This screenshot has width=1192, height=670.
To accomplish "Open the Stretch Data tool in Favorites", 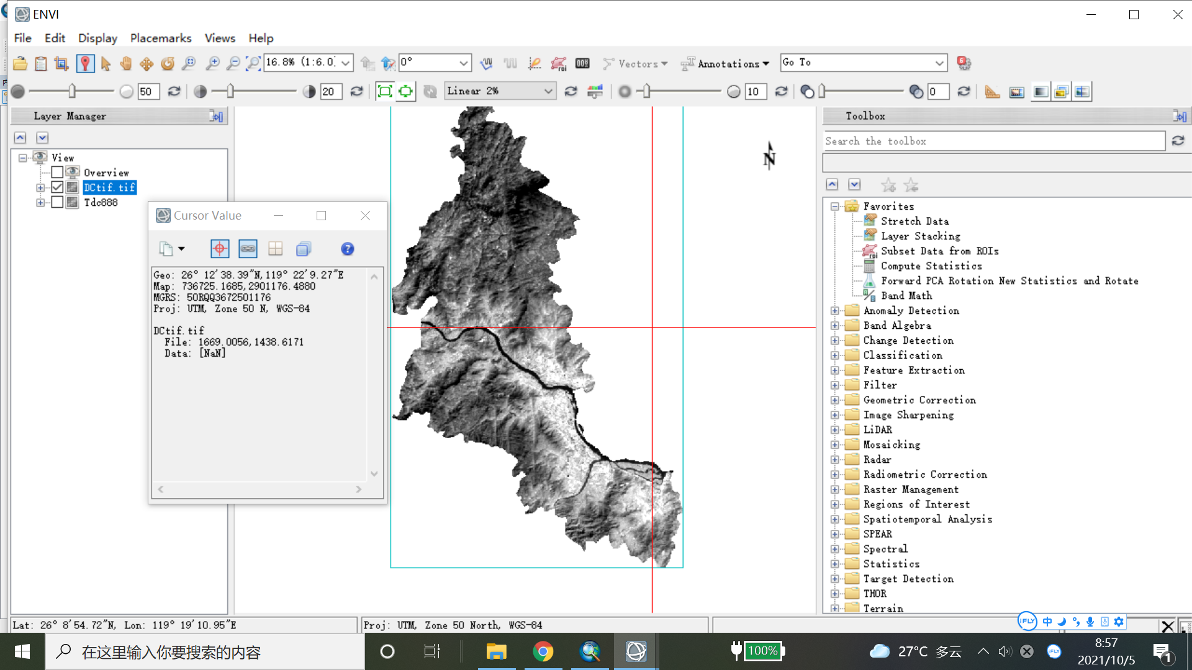I will coord(914,221).
